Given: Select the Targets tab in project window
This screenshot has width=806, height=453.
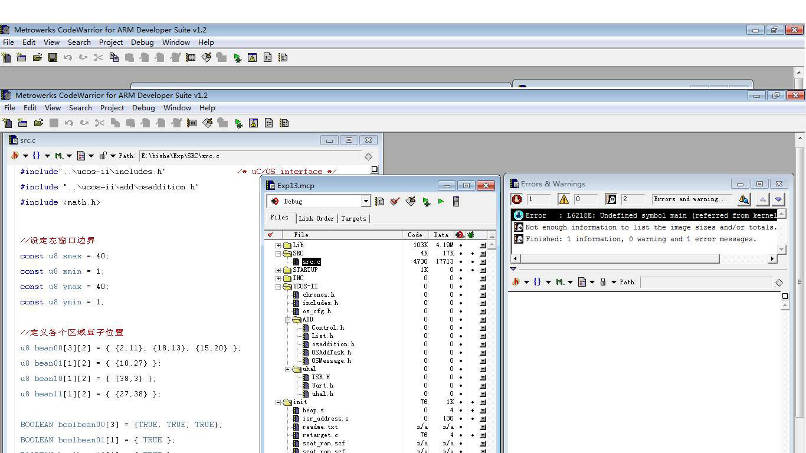Looking at the screenshot, I should 353,218.
